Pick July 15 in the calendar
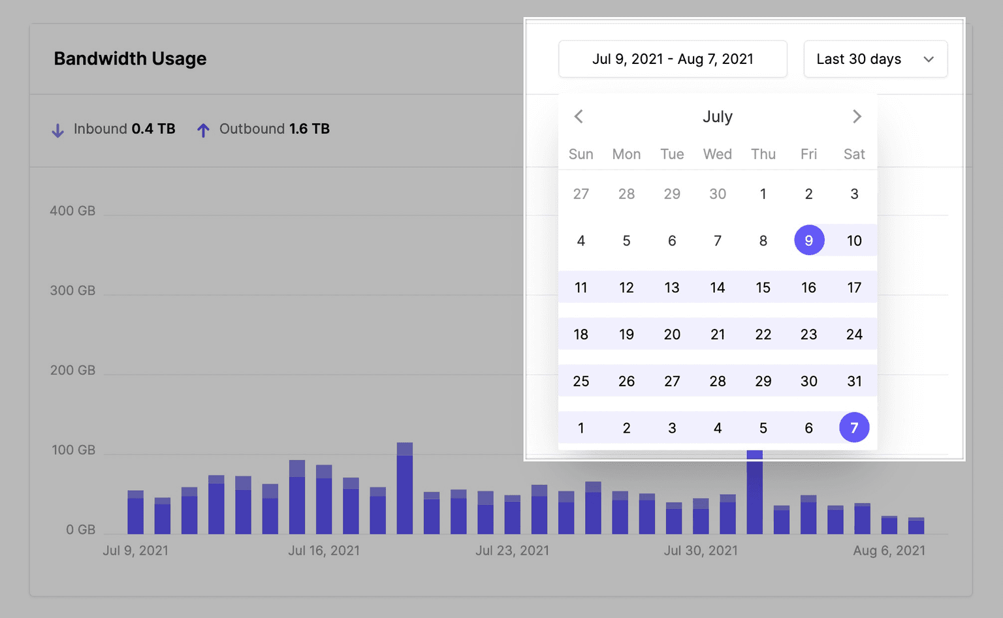Image resolution: width=1003 pixels, height=618 pixels. click(x=763, y=288)
